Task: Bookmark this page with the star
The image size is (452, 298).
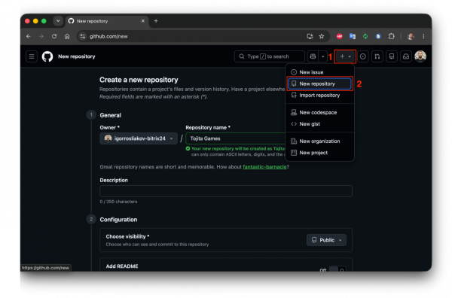Action: (322, 36)
